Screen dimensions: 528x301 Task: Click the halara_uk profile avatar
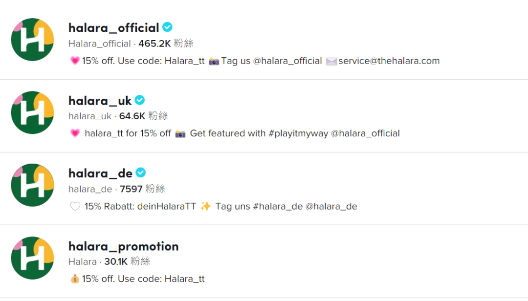coord(32,112)
